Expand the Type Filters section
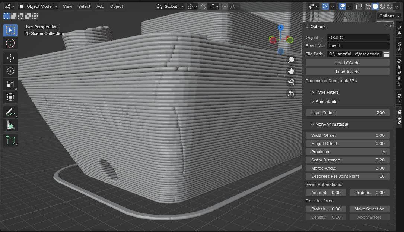Screen dimensions: 404x232 click(x=327, y=92)
